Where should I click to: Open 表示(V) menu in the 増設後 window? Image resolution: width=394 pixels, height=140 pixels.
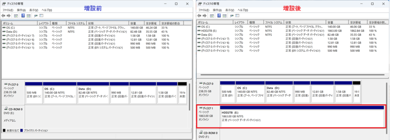(230, 10)
